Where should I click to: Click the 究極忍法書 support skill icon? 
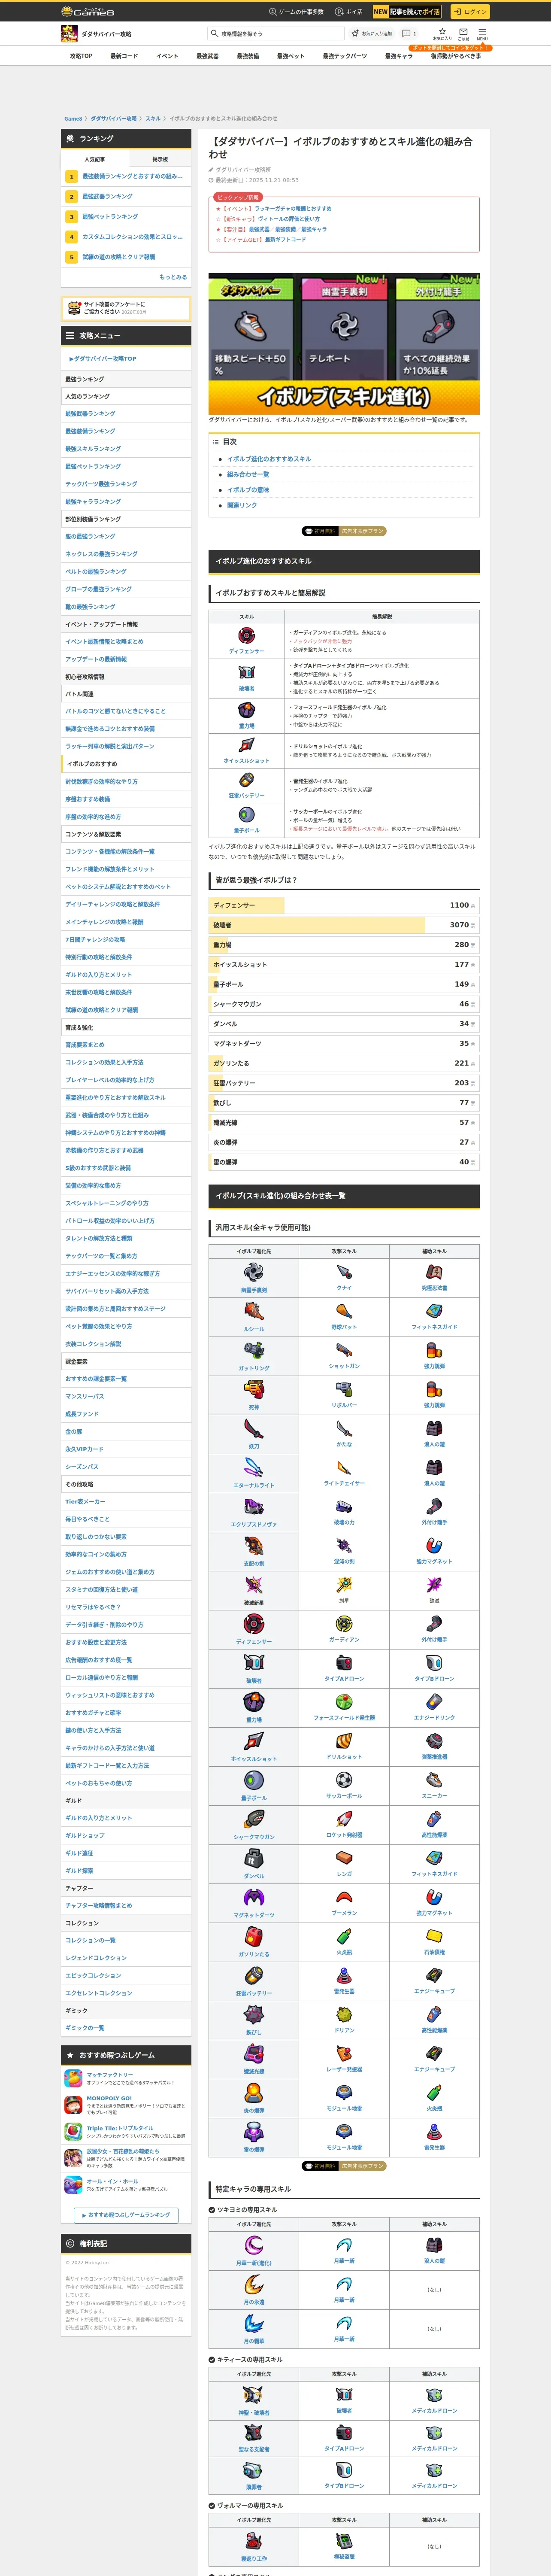[434, 1272]
